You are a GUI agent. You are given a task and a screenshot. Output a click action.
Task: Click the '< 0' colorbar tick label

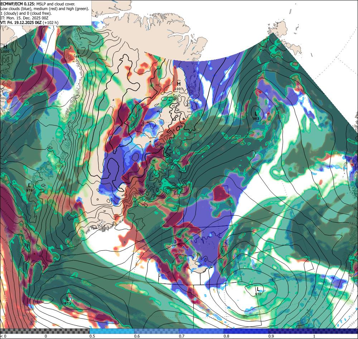pos(3,336)
